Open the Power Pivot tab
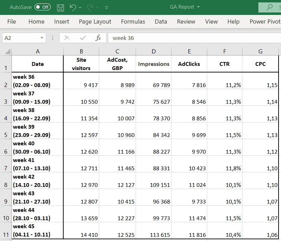This screenshot has height=241, width=281. click(x=265, y=21)
